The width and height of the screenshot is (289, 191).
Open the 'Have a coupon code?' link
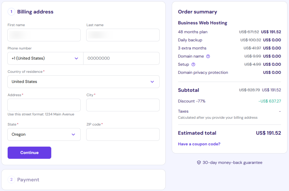[199, 144]
